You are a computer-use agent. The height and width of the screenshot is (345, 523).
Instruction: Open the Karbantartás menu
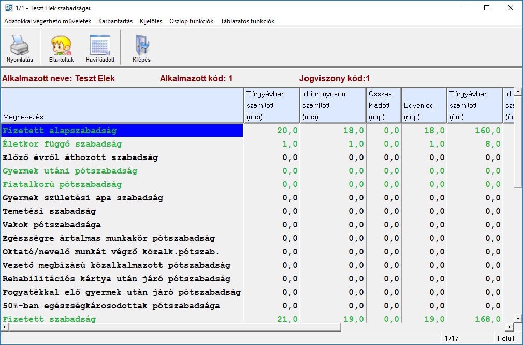coord(115,21)
